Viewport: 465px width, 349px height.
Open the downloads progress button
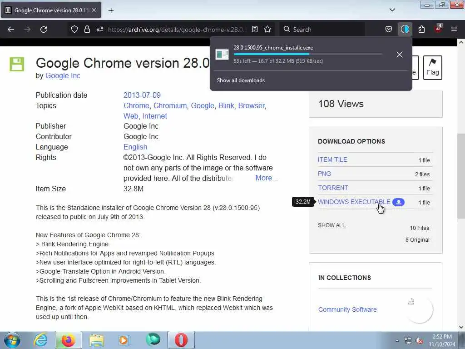click(x=405, y=30)
